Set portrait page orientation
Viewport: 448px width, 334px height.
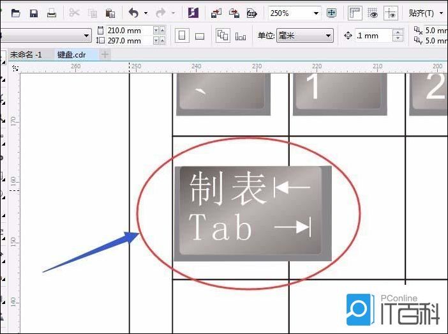[x=182, y=36]
